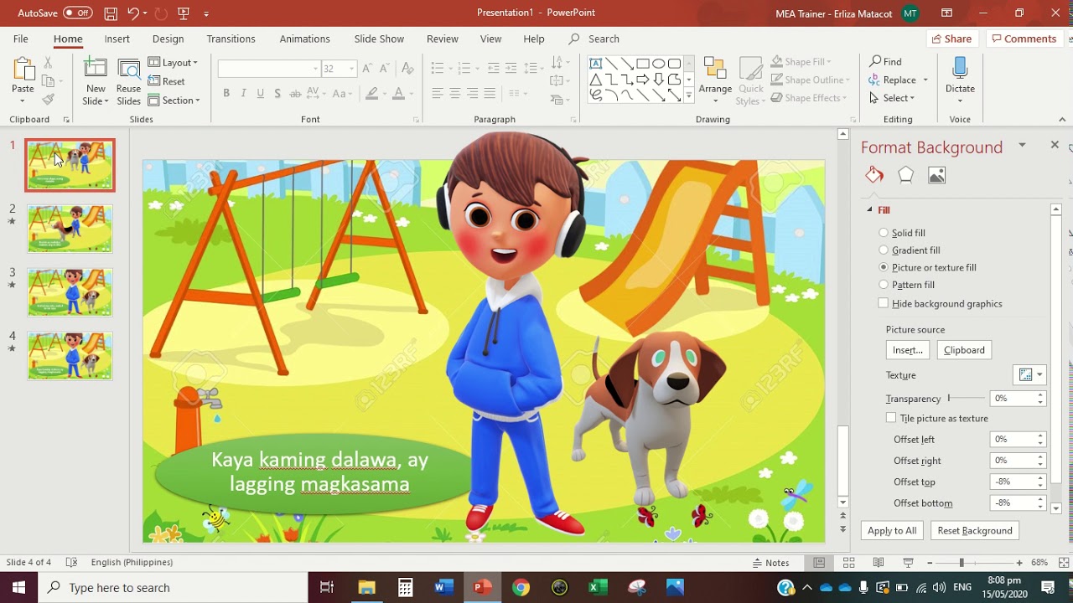The image size is (1073, 603).
Task: Open Ribbon Display Options icon
Action: pos(946,13)
